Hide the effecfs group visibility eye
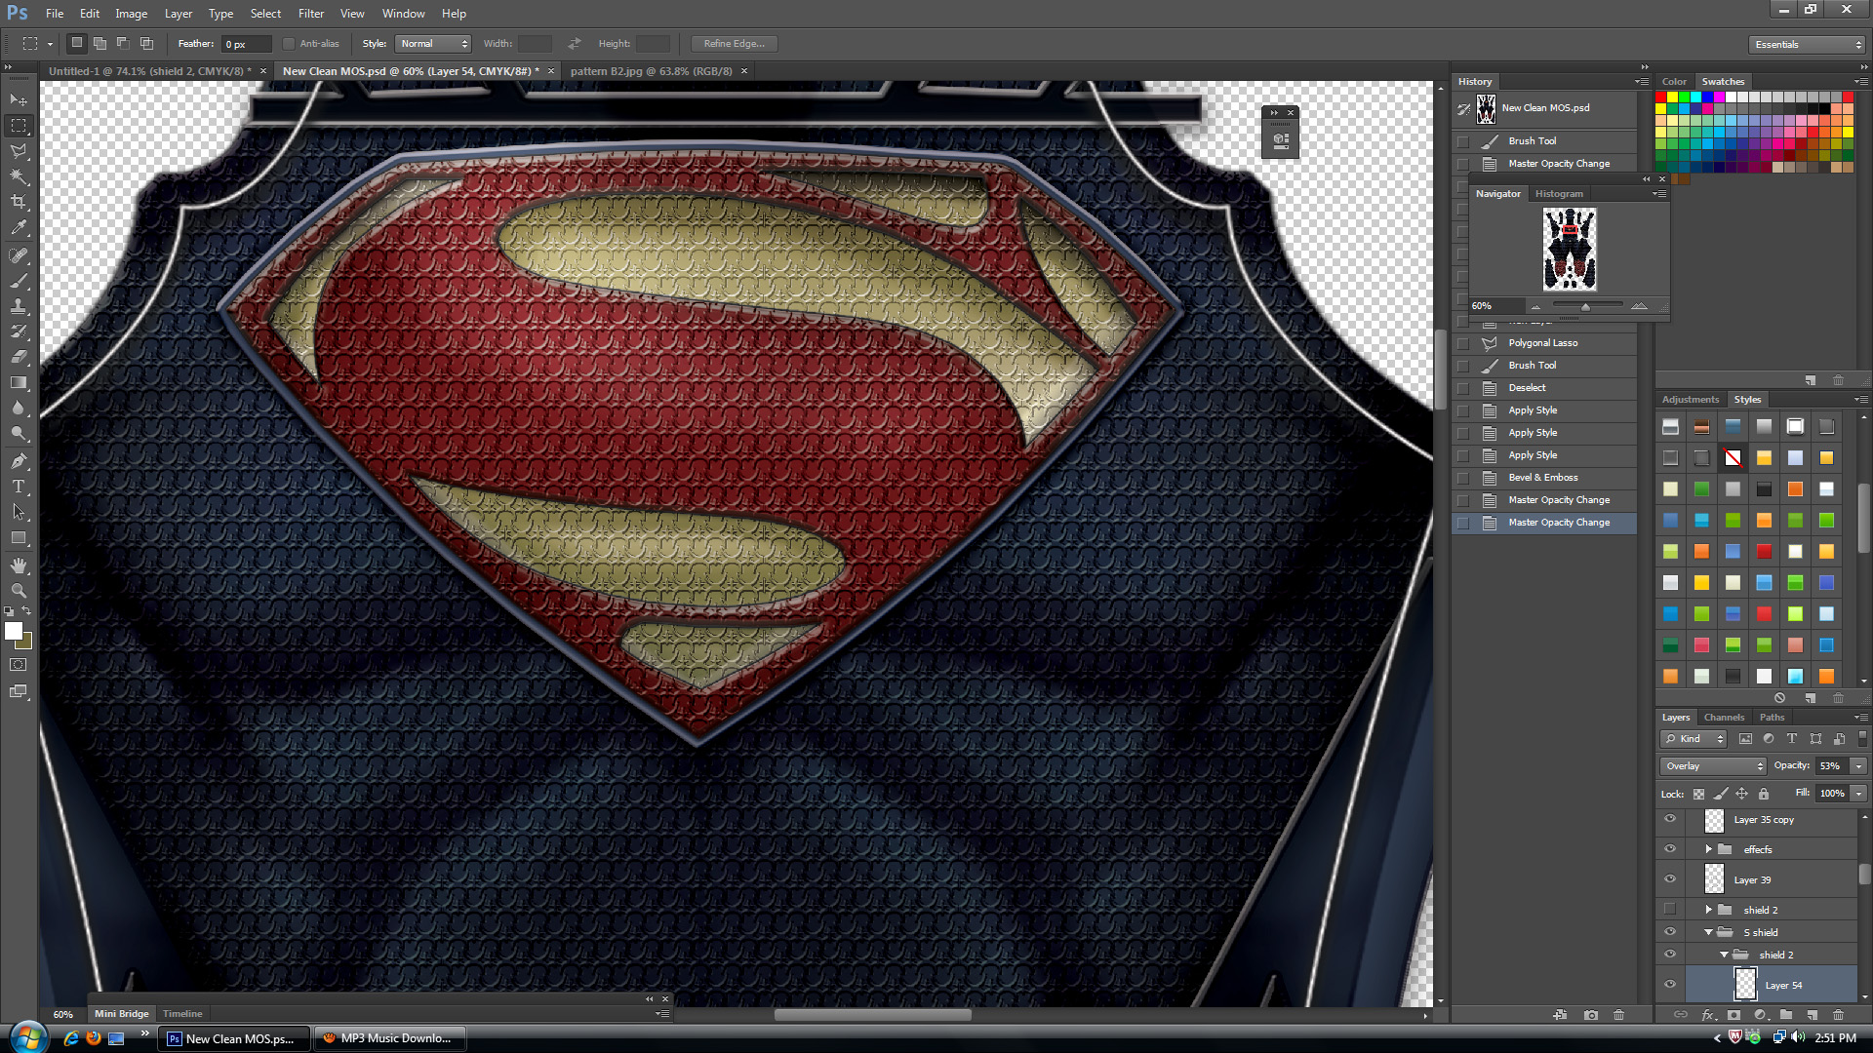Image resolution: width=1873 pixels, height=1053 pixels. [x=1670, y=849]
